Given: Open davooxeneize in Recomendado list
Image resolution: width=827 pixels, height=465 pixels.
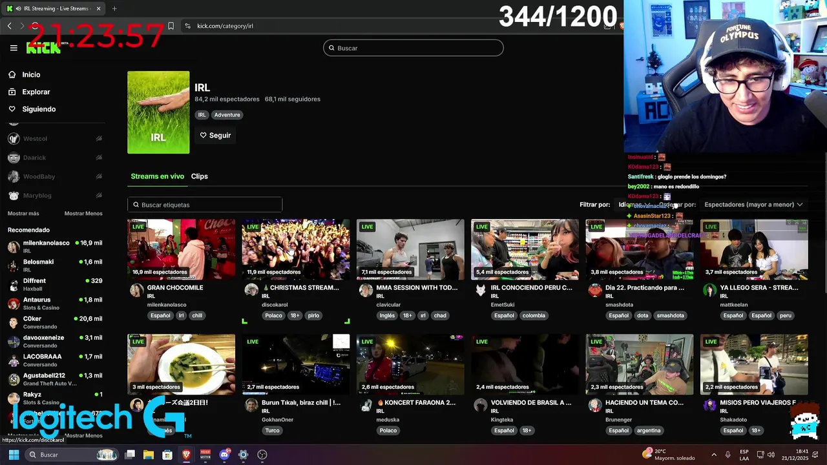Looking at the screenshot, I should pos(55,341).
